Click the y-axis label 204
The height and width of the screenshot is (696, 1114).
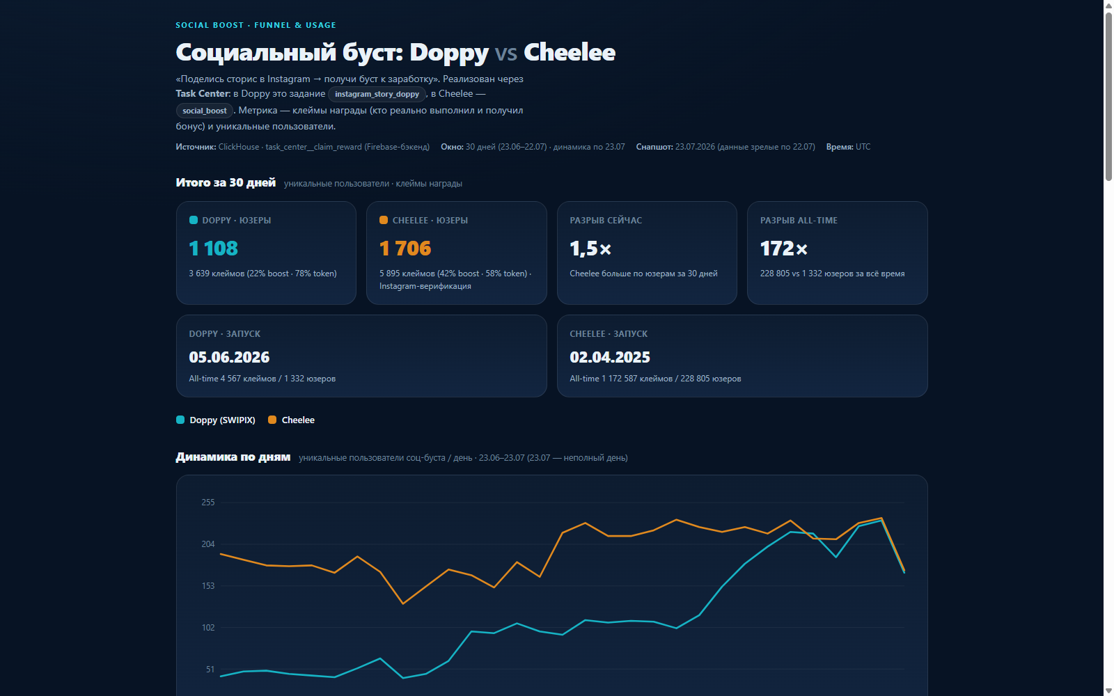coord(208,544)
